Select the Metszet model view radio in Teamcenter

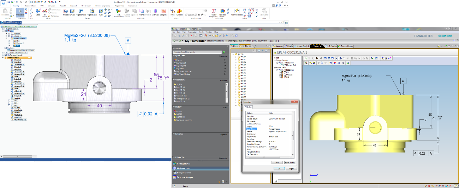[284, 74]
